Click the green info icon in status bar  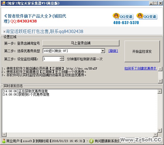coord(91,141)
